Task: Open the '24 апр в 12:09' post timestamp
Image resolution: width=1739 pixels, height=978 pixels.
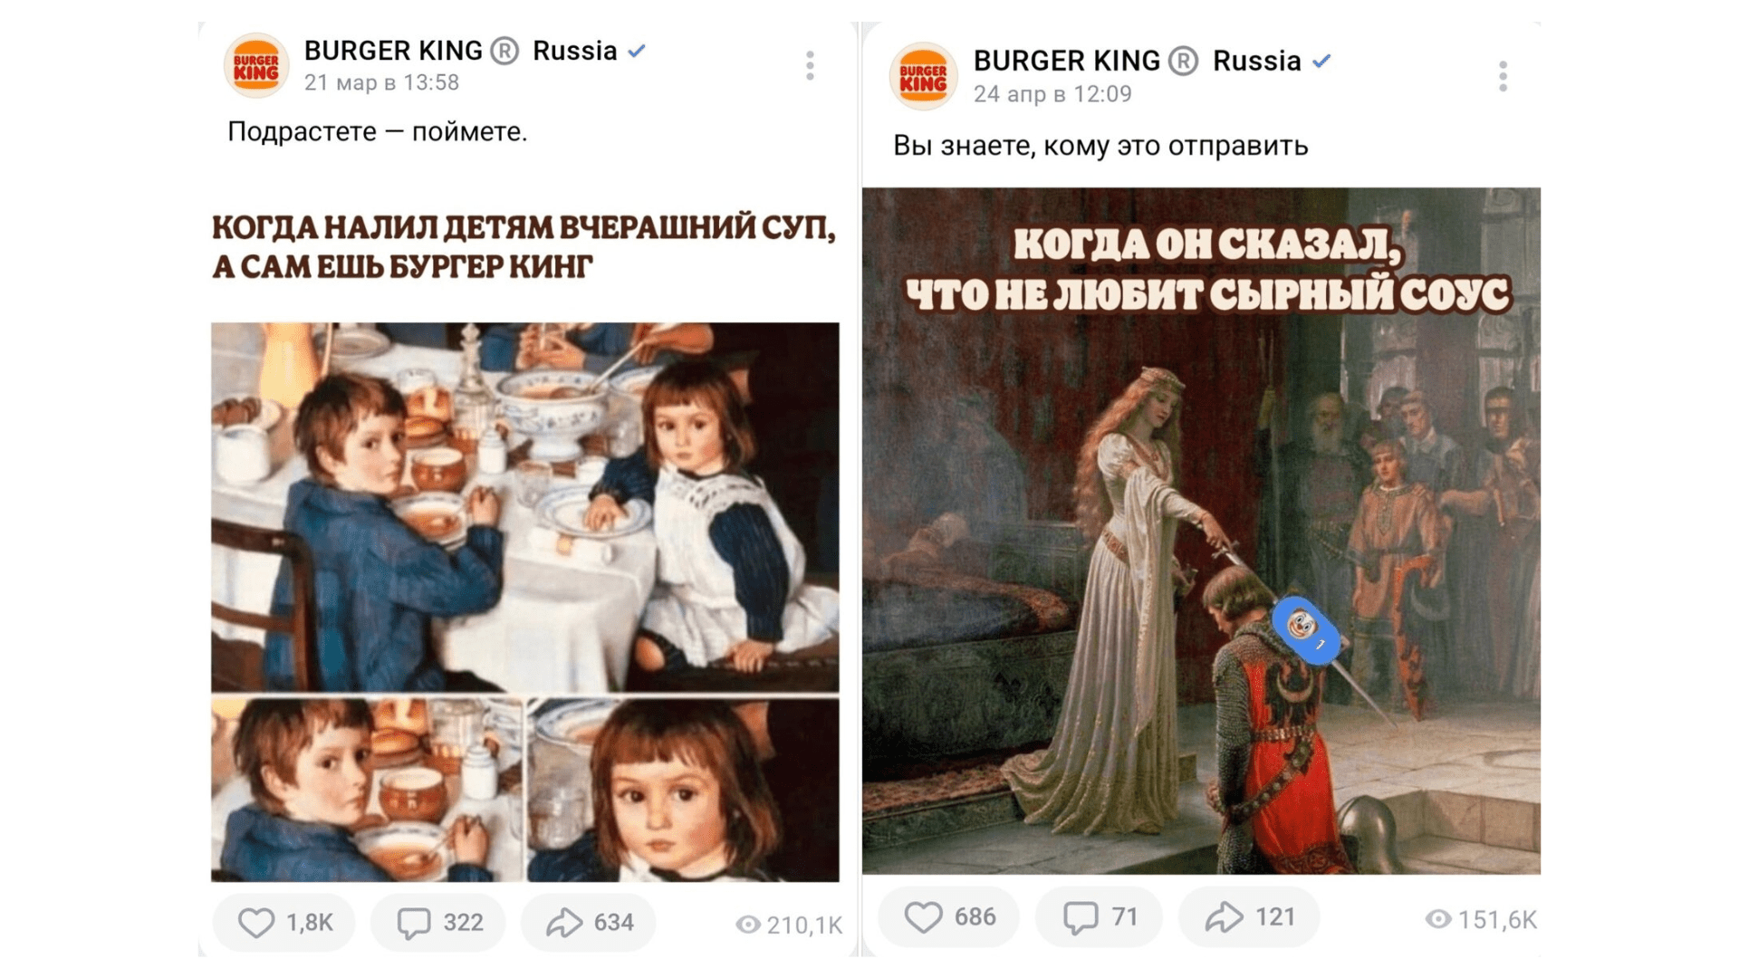Action: (1052, 94)
